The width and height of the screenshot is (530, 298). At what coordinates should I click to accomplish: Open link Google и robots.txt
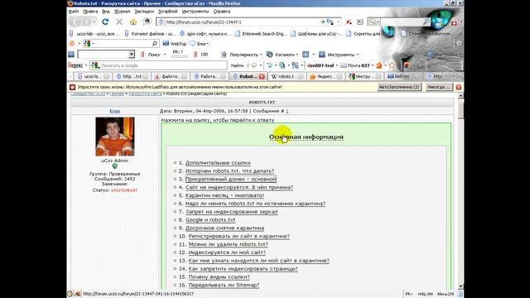210,220
